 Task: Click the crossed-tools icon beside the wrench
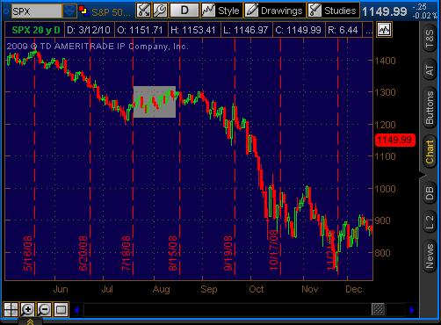(x=144, y=11)
